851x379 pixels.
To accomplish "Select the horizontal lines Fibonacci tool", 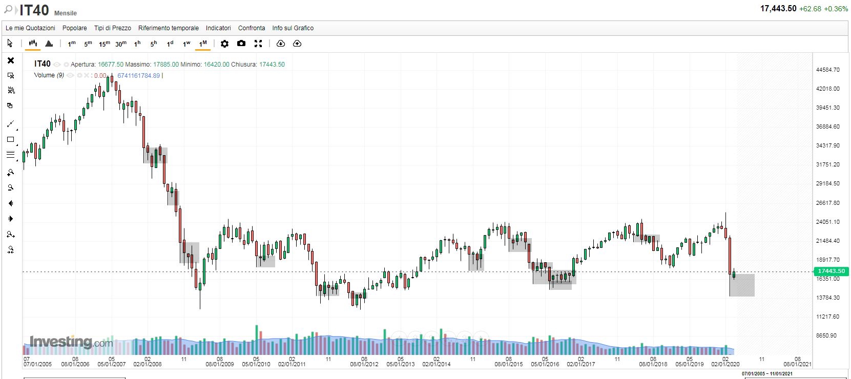I will click(11, 155).
